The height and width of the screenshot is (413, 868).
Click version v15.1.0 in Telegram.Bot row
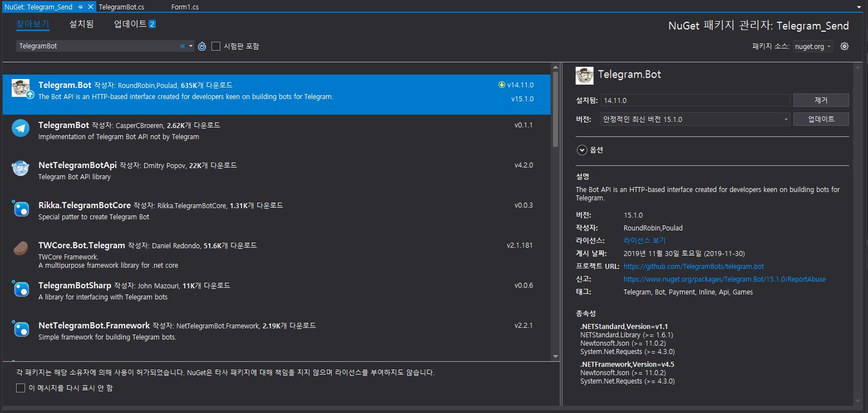pyautogui.click(x=522, y=99)
